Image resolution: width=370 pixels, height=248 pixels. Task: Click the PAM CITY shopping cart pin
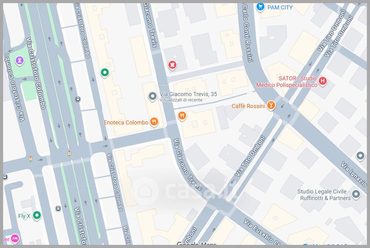[x=260, y=7]
